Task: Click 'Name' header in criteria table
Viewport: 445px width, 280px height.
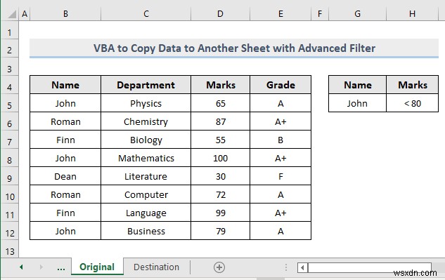Action: pos(358,85)
